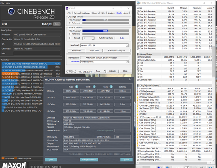
Task: Click the SoC Voltage sensor icon
Action: pyautogui.click(x=138, y=100)
